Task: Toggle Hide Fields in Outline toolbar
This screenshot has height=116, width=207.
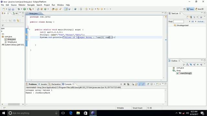Action: coord(191,64)
